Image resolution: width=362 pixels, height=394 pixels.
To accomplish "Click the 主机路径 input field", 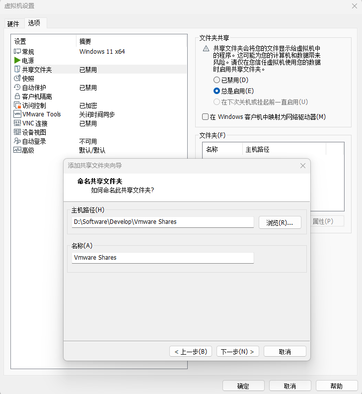I will pos(163,222).
